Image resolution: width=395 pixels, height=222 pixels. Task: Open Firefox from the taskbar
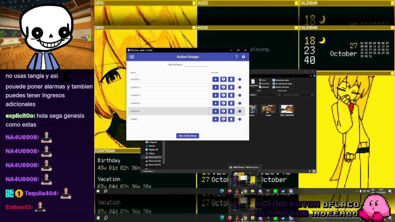229,191
